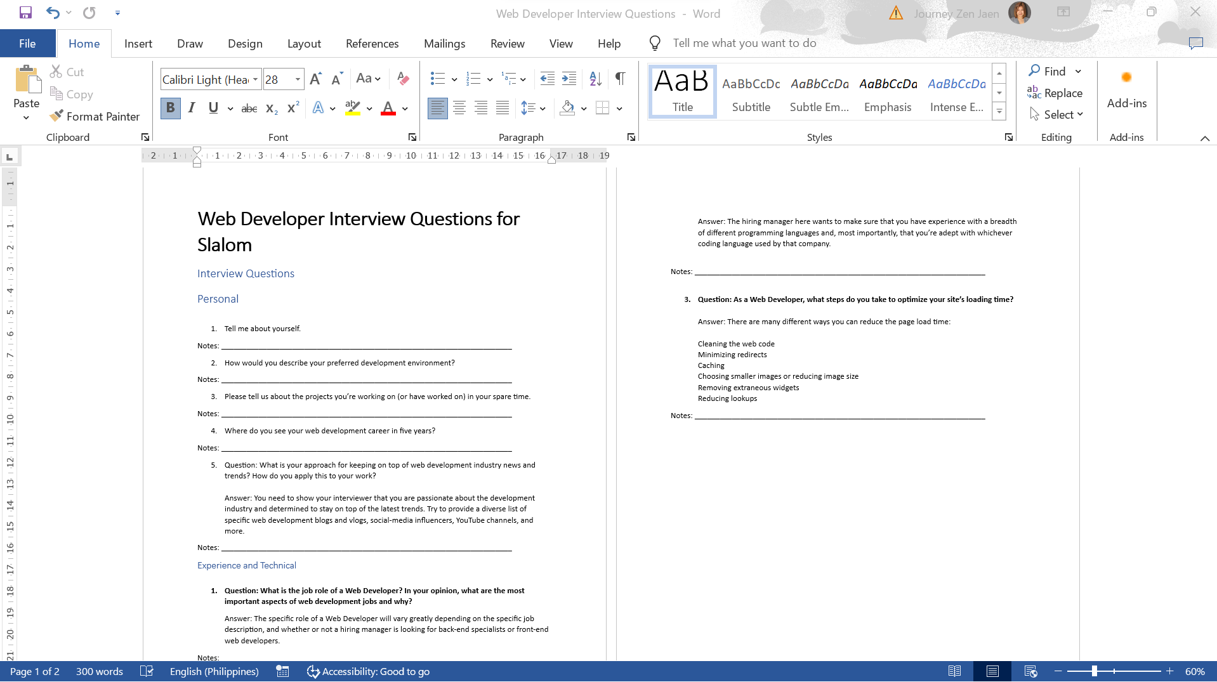Image resolution: width=1217 pixels, height=682 pixels.
Task: Click the Replace button
Action: [x=1055, y=93]
